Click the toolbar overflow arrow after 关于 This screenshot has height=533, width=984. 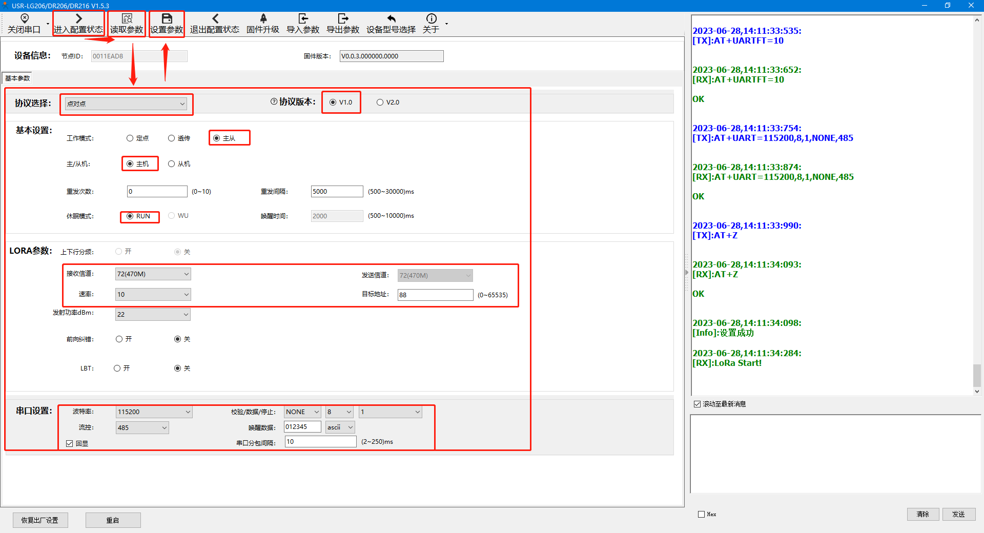click(446, 24)
